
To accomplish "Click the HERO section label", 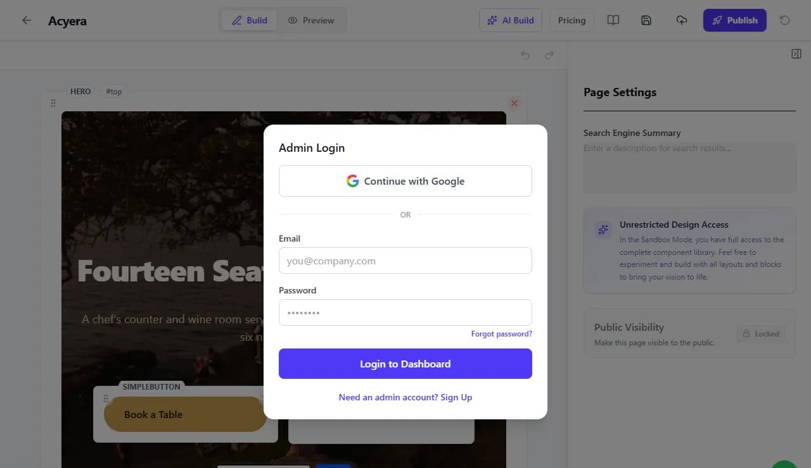I will [80, 92].
